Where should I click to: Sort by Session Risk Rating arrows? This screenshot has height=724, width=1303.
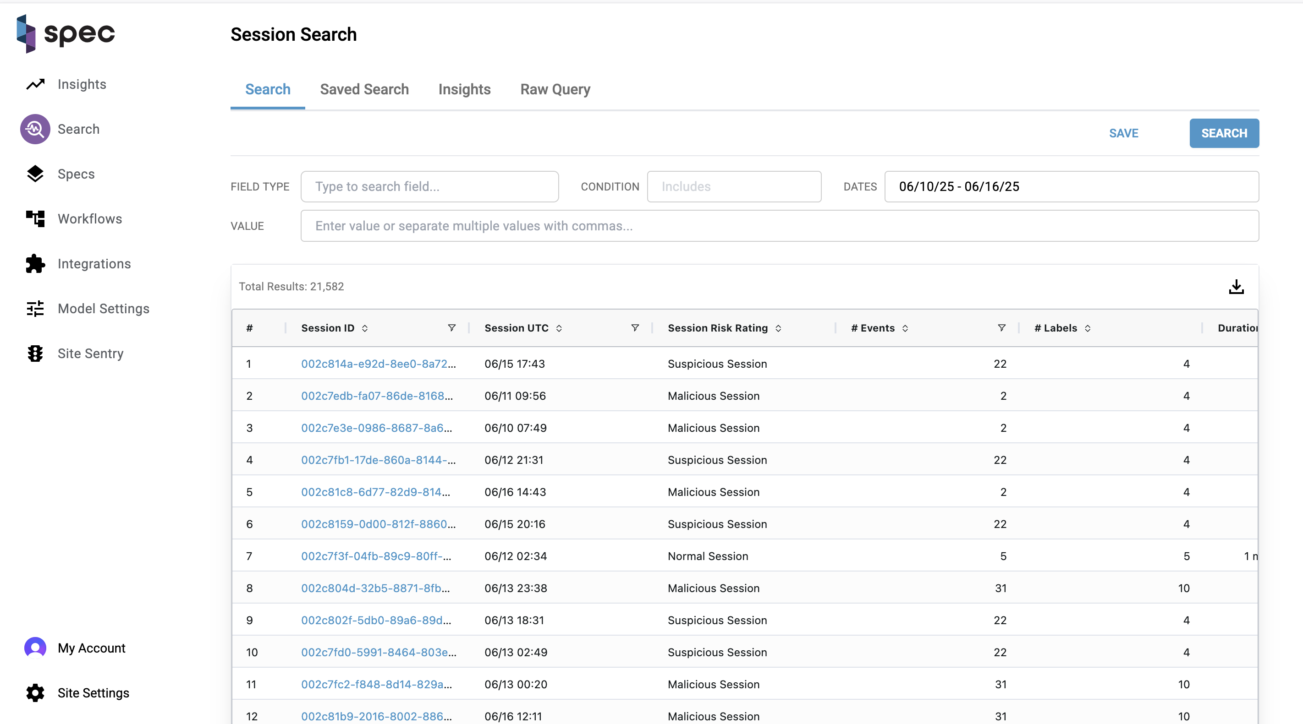pyautogui.click(x=779, y=328)
